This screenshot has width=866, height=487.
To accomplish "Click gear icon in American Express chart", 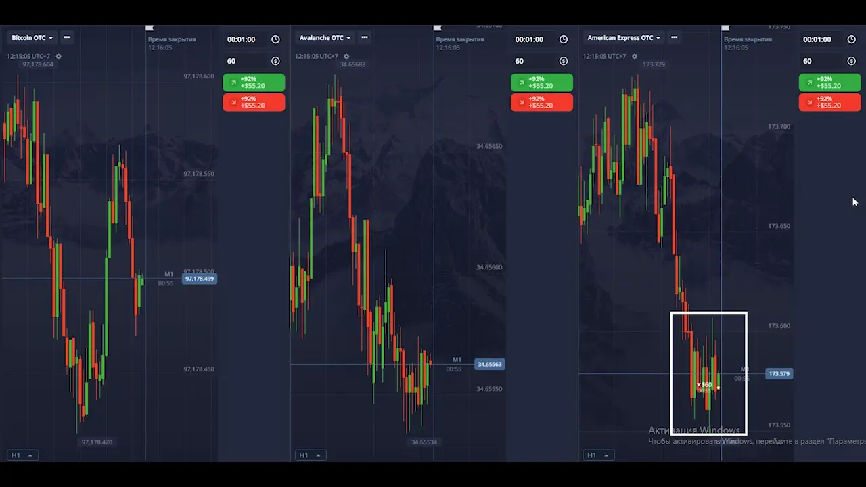I will click(635, 57).
